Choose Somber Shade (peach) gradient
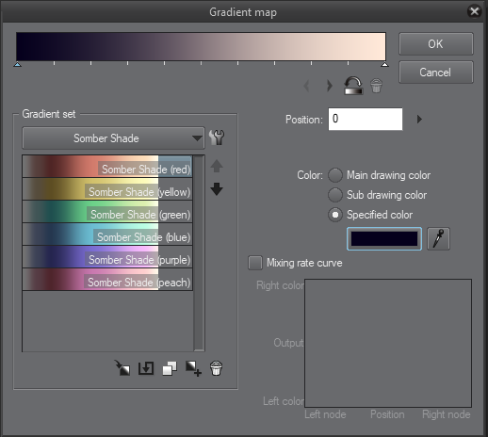The image size is (488, 437). [107, 280]
